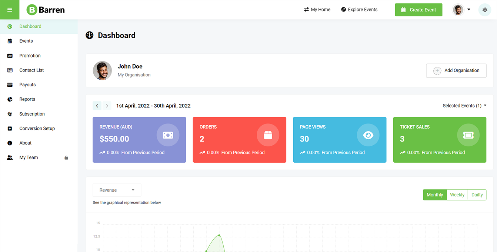Toggle the theme using the sun icon
Image resolution: width=497 pixels, height=252 pixels.
pyautogui.click(x=485, y=10)
